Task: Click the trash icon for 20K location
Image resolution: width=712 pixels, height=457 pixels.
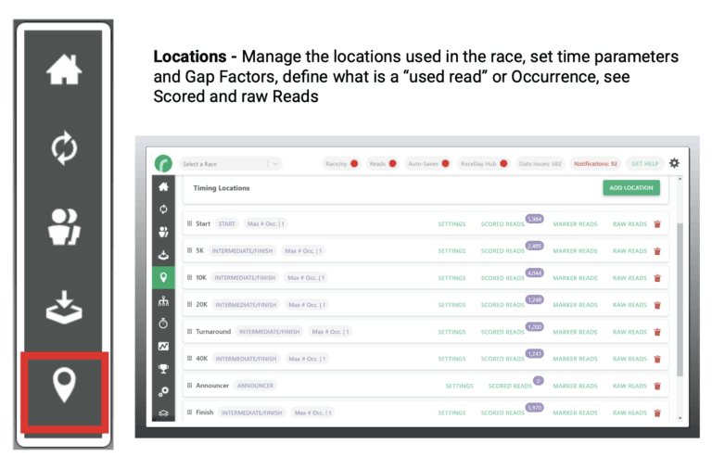Action: point(657,304)
